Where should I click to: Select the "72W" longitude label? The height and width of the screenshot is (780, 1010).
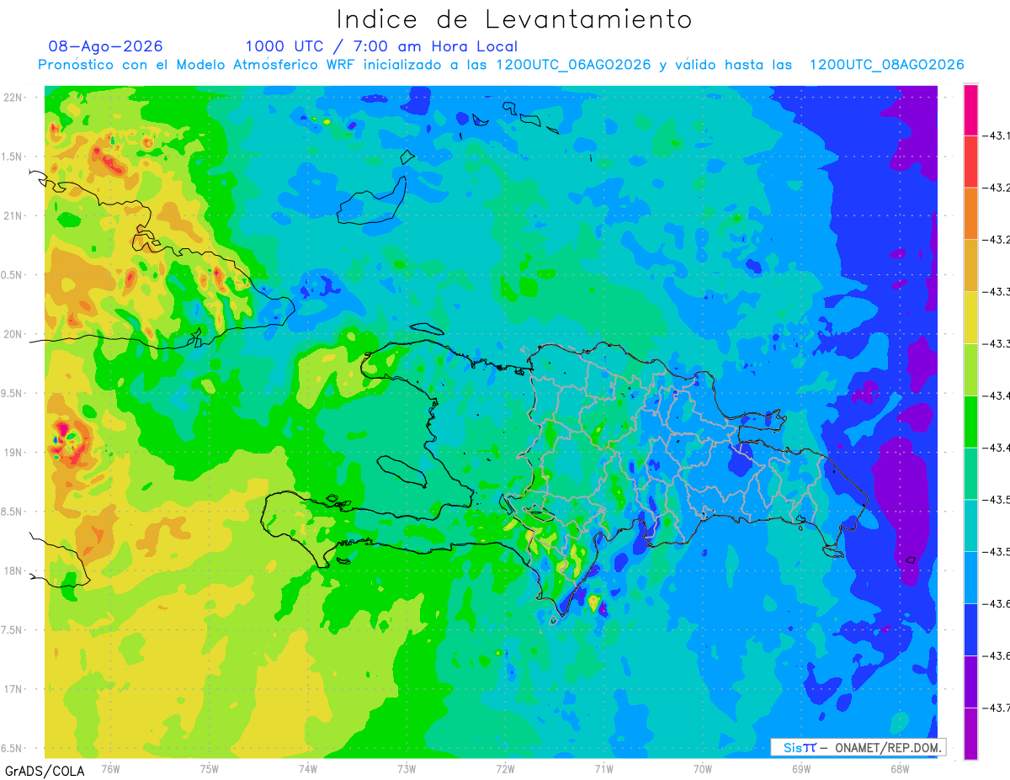pyautogui.click(x=505, y=769)
